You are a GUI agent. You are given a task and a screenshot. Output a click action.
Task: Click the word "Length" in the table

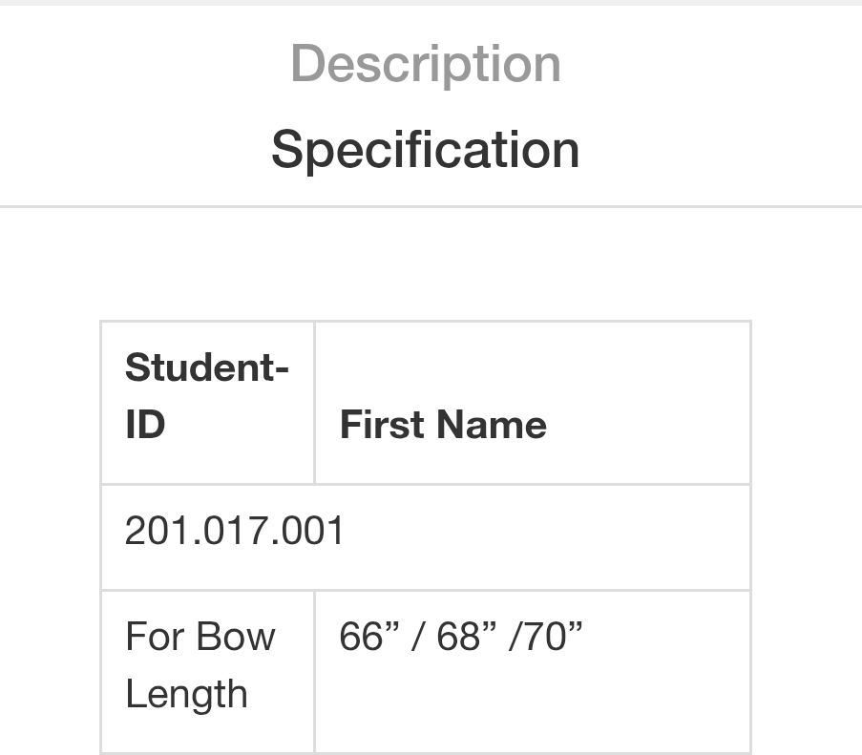click(x=186, y=694)
